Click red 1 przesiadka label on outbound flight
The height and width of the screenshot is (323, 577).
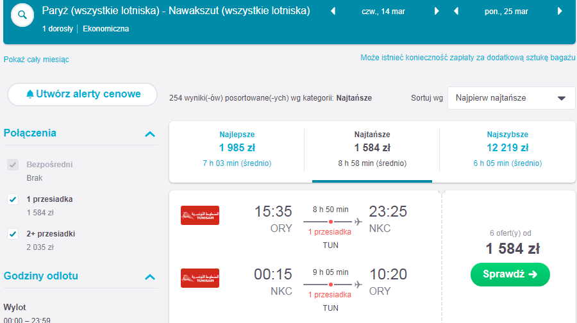tap(330, 232)
